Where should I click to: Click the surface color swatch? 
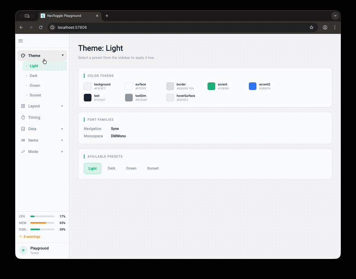tap(129, 86)
